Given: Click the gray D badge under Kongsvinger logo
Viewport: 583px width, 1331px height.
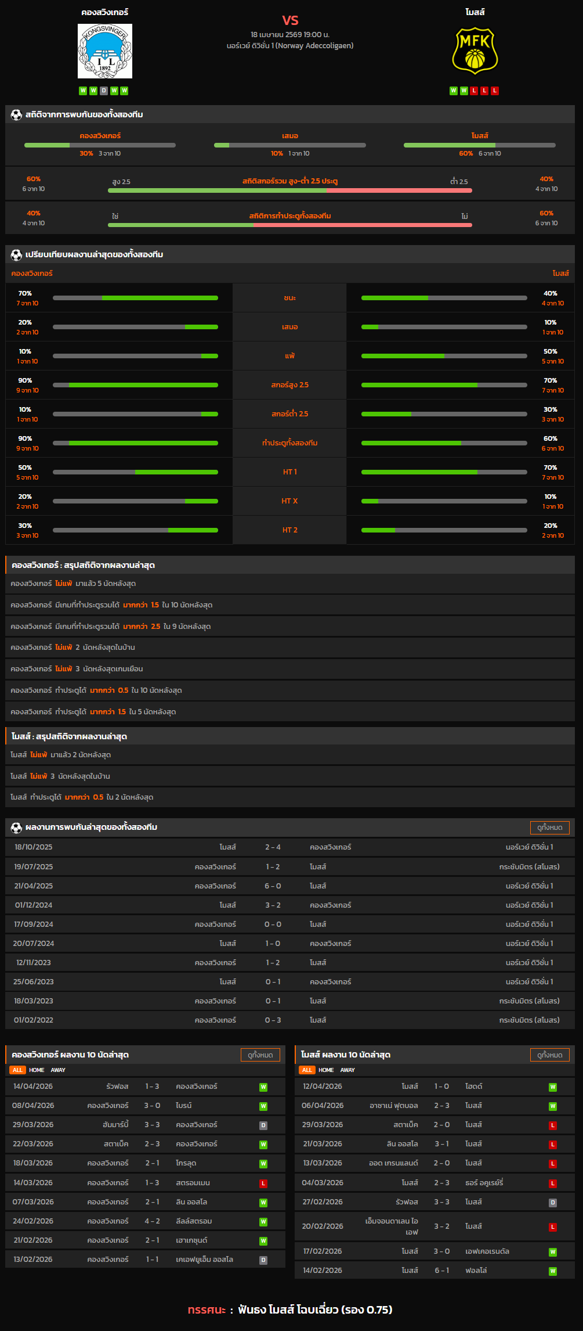Looking at the screenshot, I should (x=104, y=91).
